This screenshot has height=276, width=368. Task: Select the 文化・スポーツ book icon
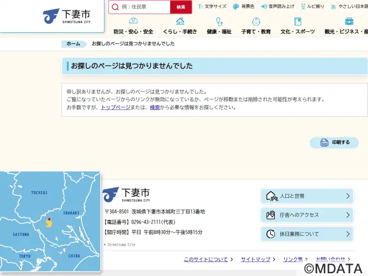click(x=298, y=21)
